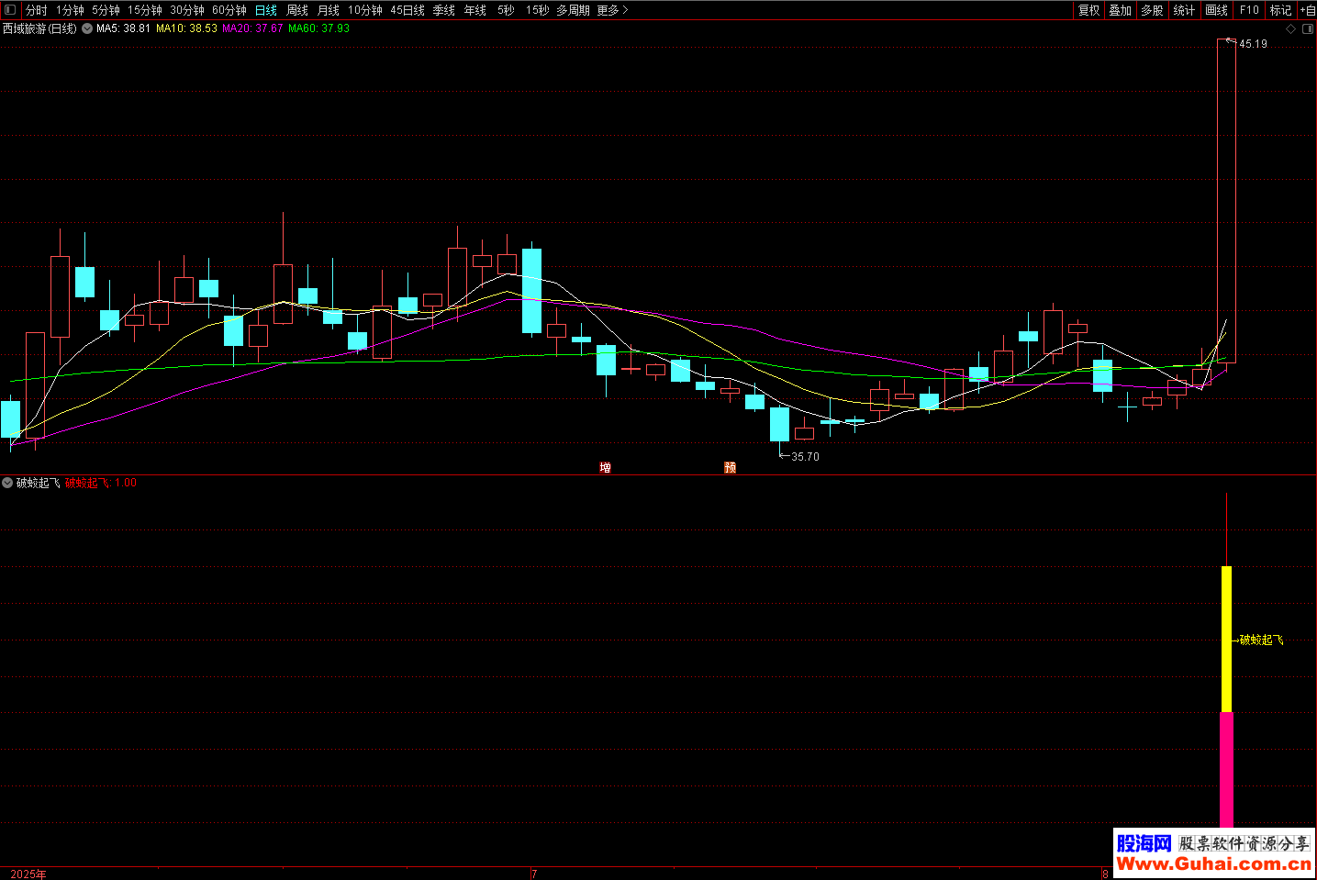The height and width of the screenshot is (880, 1317).
Task: Open the 多股 multi-stock view
Action: click(1153, 10)
